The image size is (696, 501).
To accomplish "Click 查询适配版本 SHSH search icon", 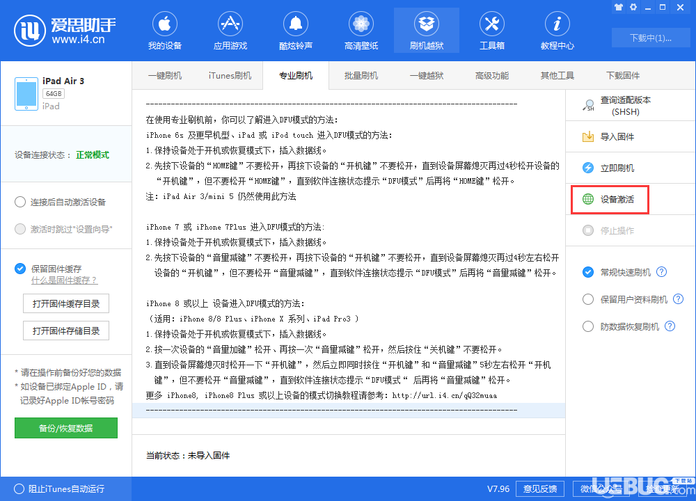I will (x=588, y=106).
